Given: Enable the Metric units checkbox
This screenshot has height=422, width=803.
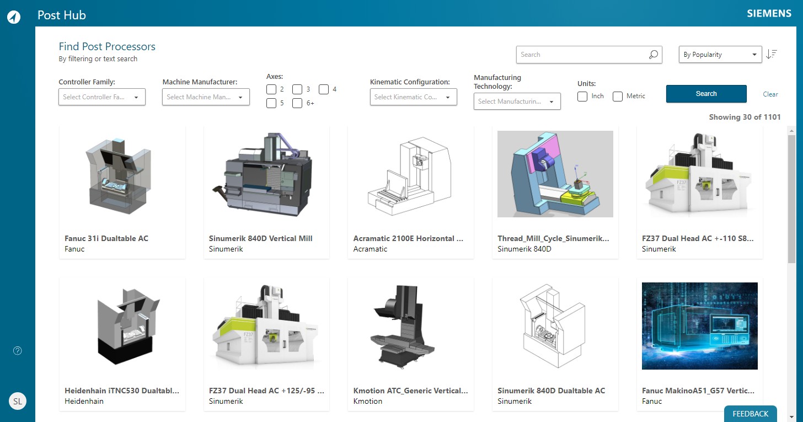Looking at the screenshot, I should (618, 97).
